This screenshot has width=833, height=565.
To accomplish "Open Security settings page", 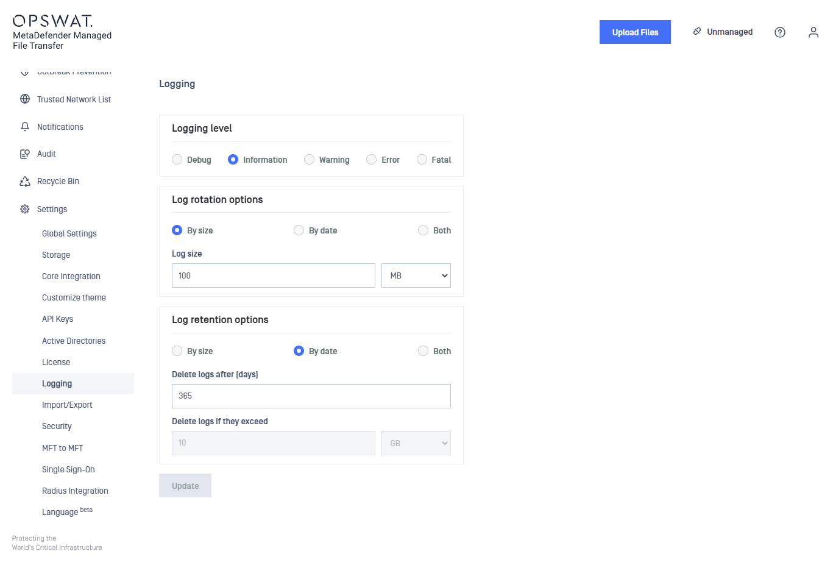I will (57, 426).
